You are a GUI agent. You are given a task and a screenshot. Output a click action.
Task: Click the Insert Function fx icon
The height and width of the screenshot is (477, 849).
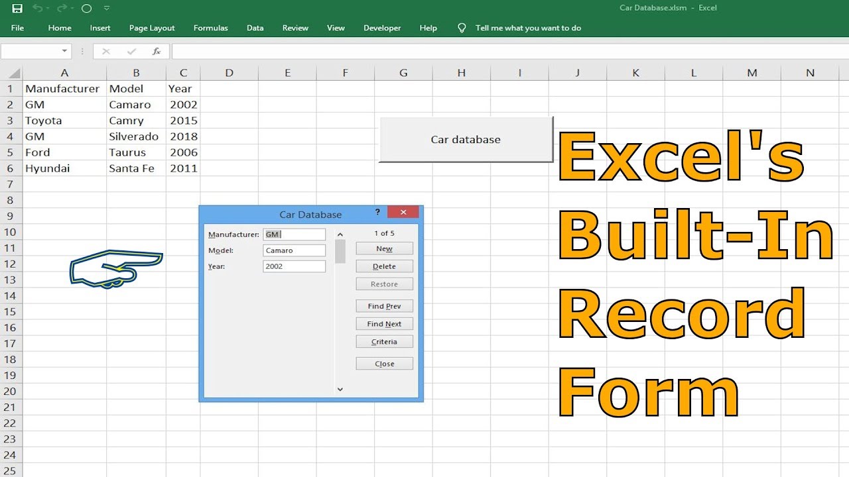pyautogui.click(x=157, y=51)
